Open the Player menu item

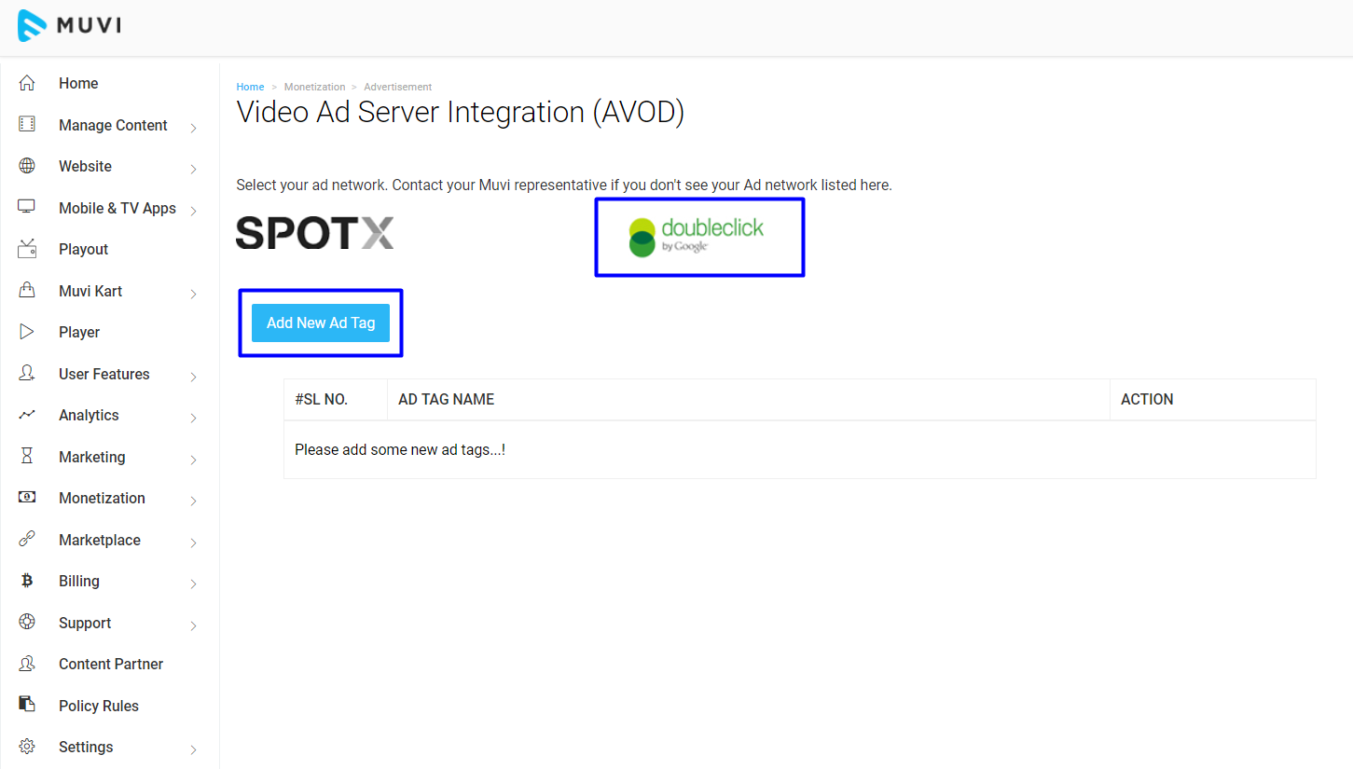79,332
